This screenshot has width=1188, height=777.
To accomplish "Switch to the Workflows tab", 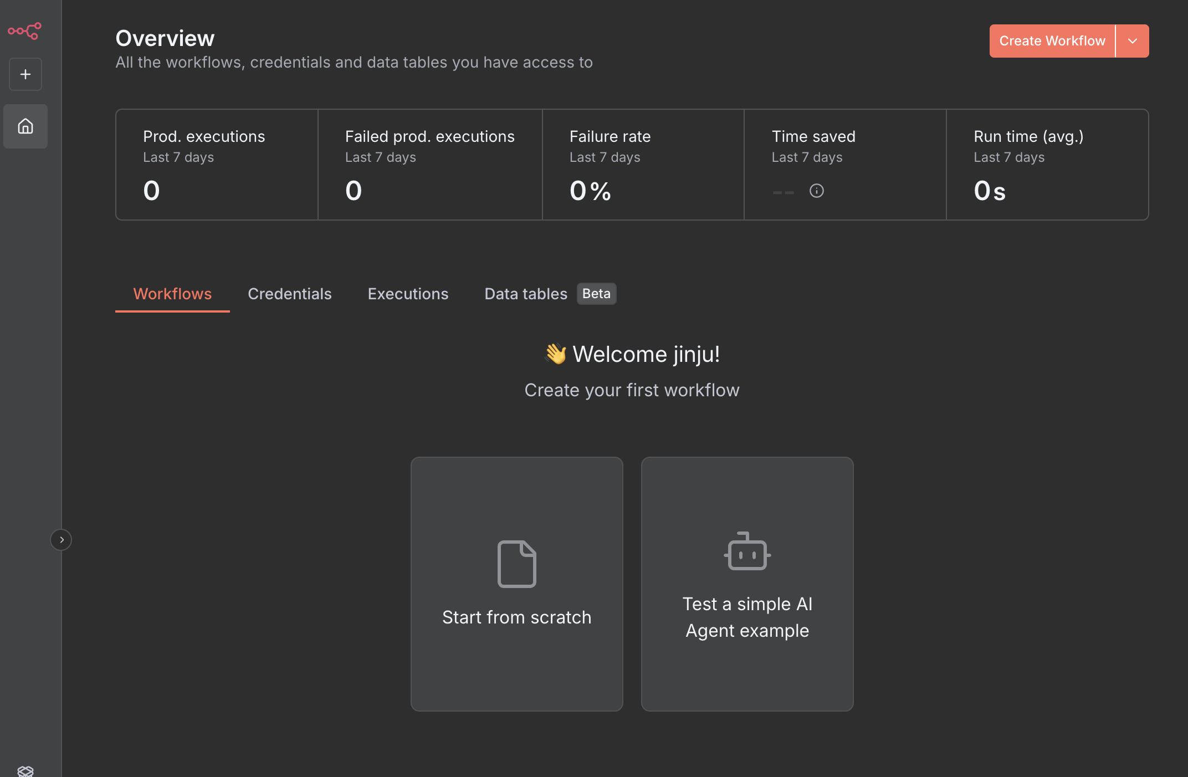I will (x=172, y=294).
